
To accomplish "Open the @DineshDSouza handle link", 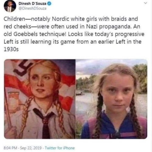I will (33, 9).
